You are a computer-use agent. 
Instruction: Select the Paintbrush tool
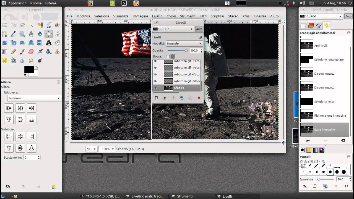pyautogui.click(x=22, y=51)
